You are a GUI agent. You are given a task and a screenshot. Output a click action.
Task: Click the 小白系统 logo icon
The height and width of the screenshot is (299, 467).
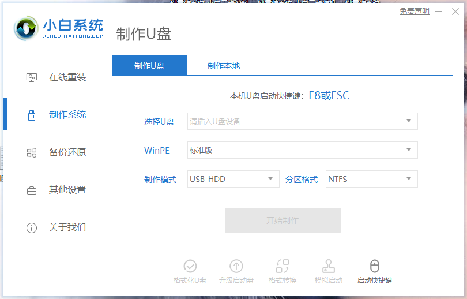coord(26,28)
